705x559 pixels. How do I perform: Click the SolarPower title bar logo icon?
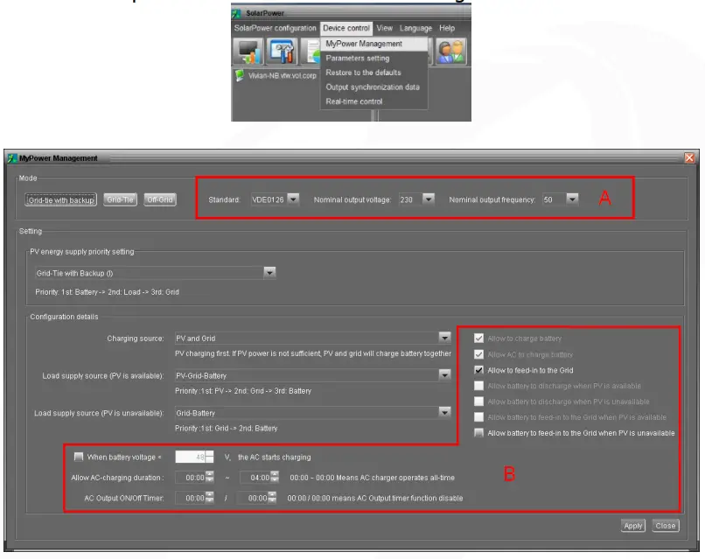236,13
